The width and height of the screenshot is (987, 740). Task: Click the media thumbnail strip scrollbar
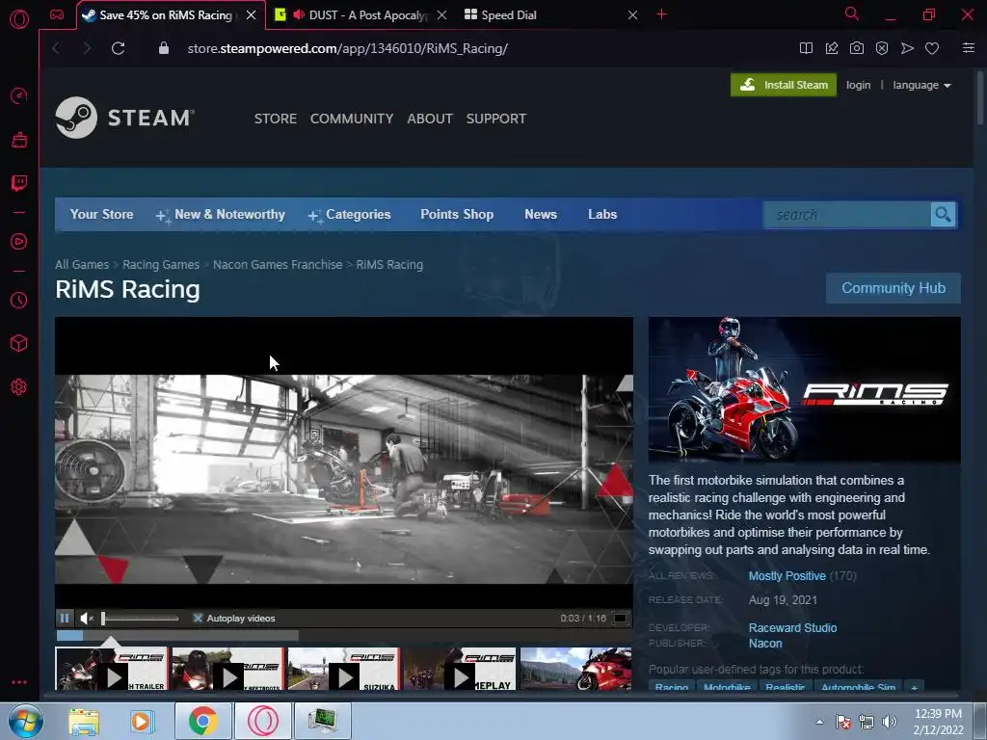tap(177, 636)
